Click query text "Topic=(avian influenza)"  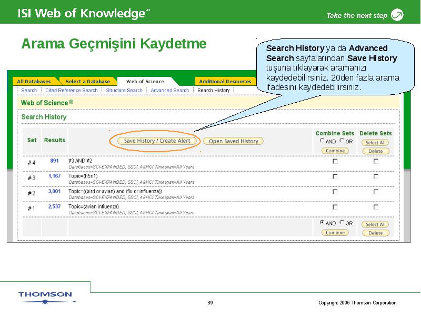tap(94, 206)
